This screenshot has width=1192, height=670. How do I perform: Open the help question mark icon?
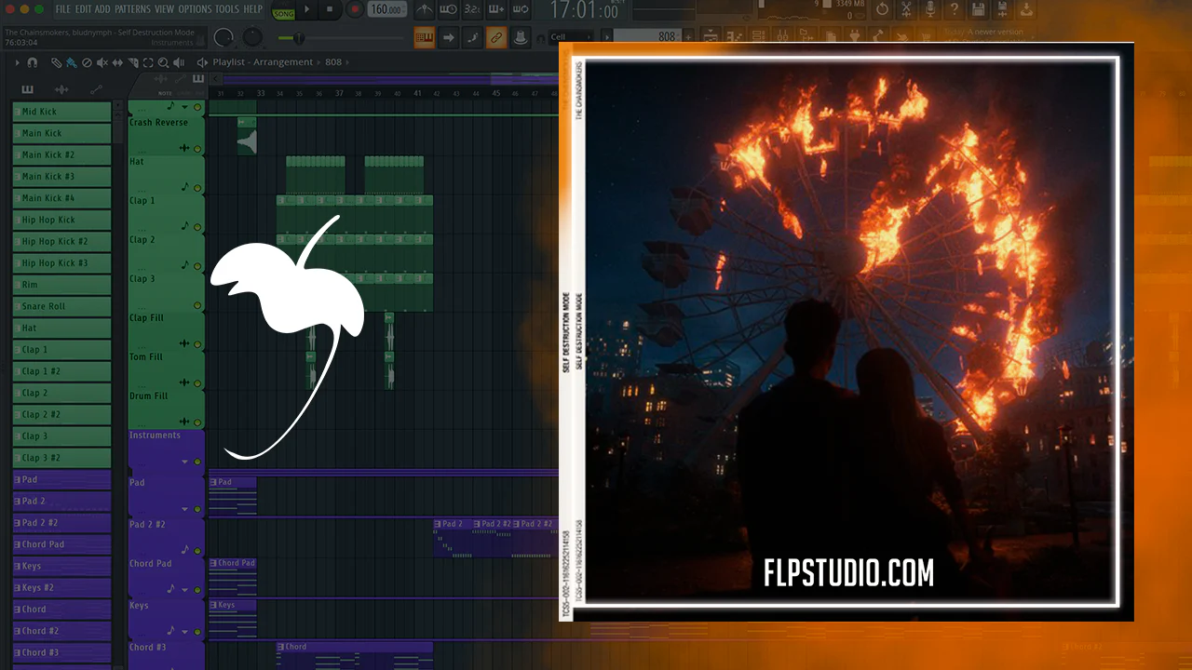click(x=954, y=10)
